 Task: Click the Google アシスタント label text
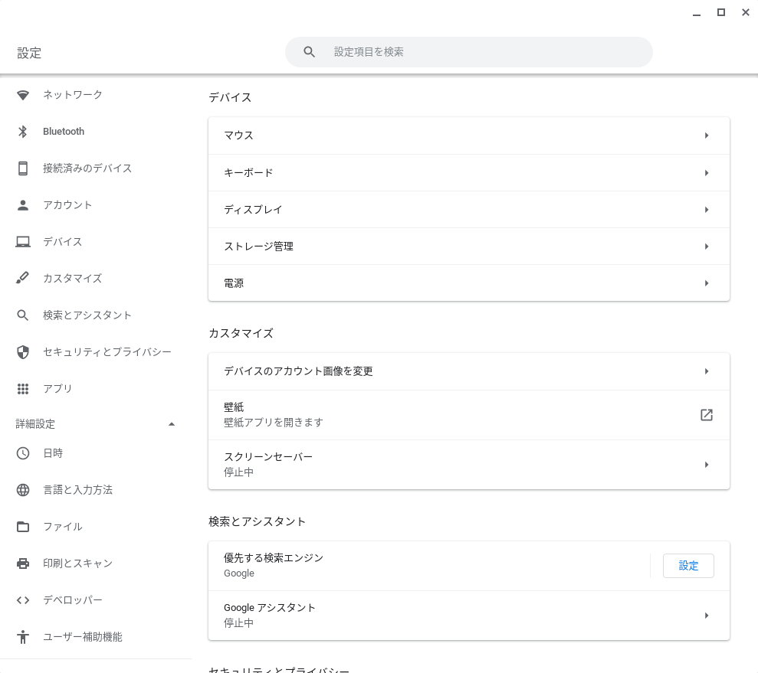pyautogui.click(x=269, y=608)
